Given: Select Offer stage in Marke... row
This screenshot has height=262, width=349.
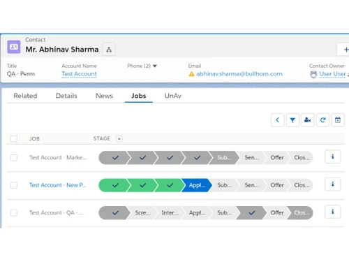Looking at the screenshot, I should pyautogui.click(x=277, y=158).
